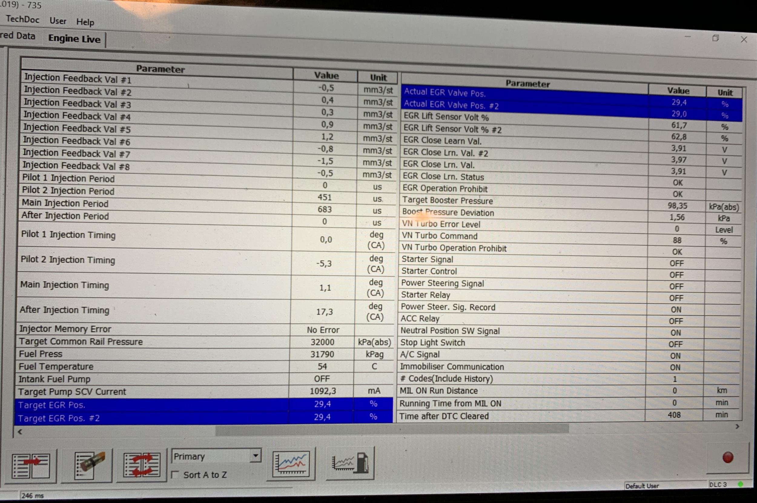Click the restore window icon
The image size is (757, 503).
[x=715, y=38]
